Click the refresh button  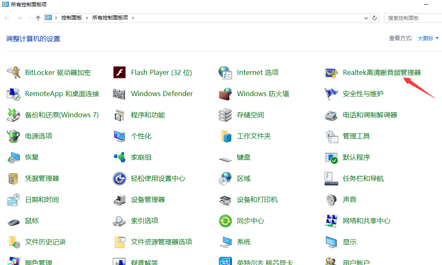tap(375, 18)
